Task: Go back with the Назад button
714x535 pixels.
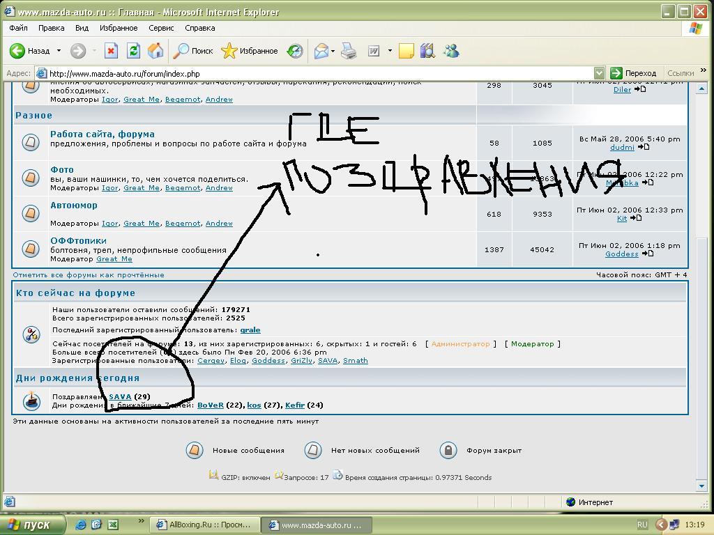Action: click(x=29, y=51)
